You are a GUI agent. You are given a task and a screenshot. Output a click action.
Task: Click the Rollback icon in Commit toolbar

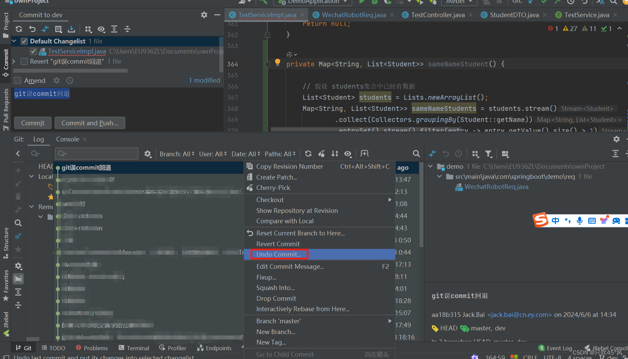click(x=32, y=29)
